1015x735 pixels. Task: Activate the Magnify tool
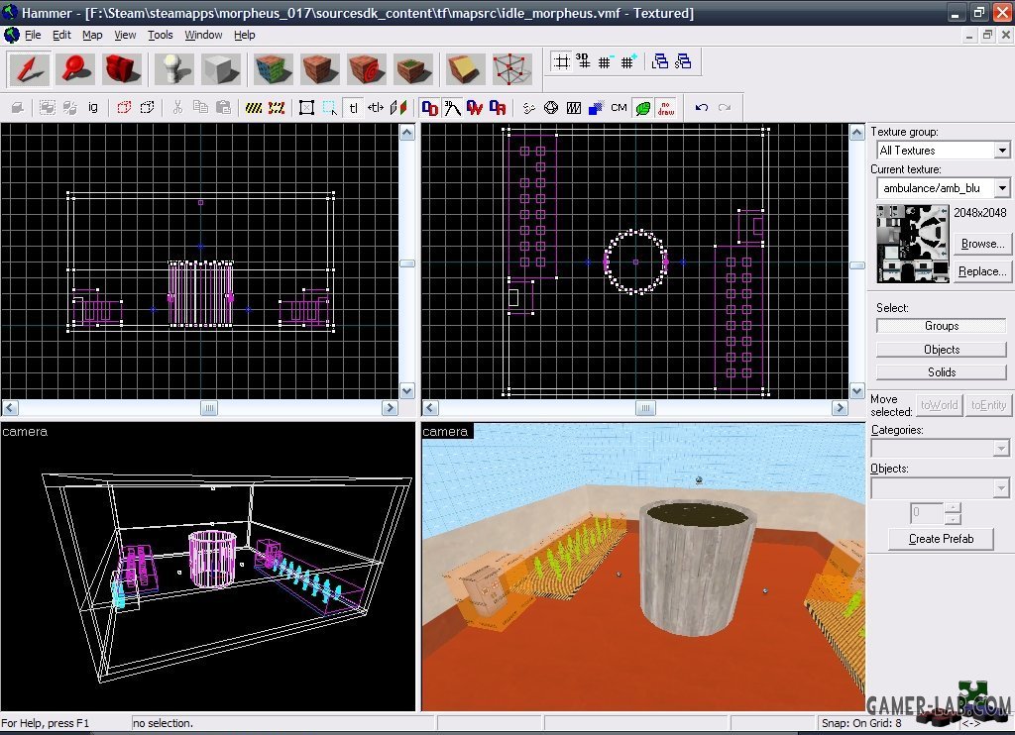[75, 69]
